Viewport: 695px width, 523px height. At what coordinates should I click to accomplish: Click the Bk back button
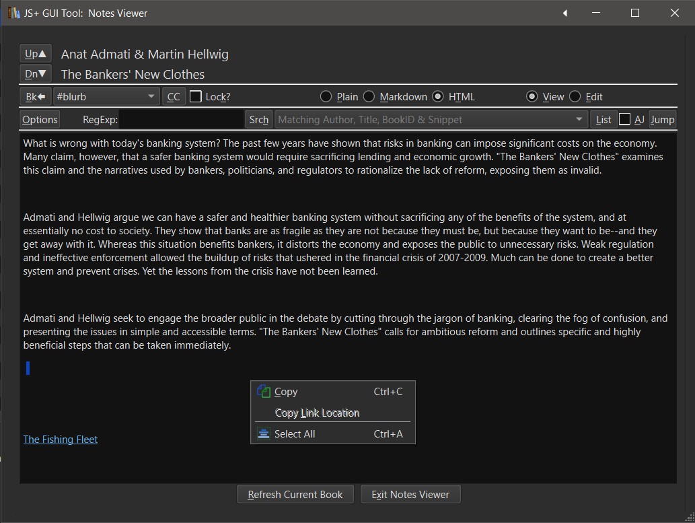click(36, 97)
